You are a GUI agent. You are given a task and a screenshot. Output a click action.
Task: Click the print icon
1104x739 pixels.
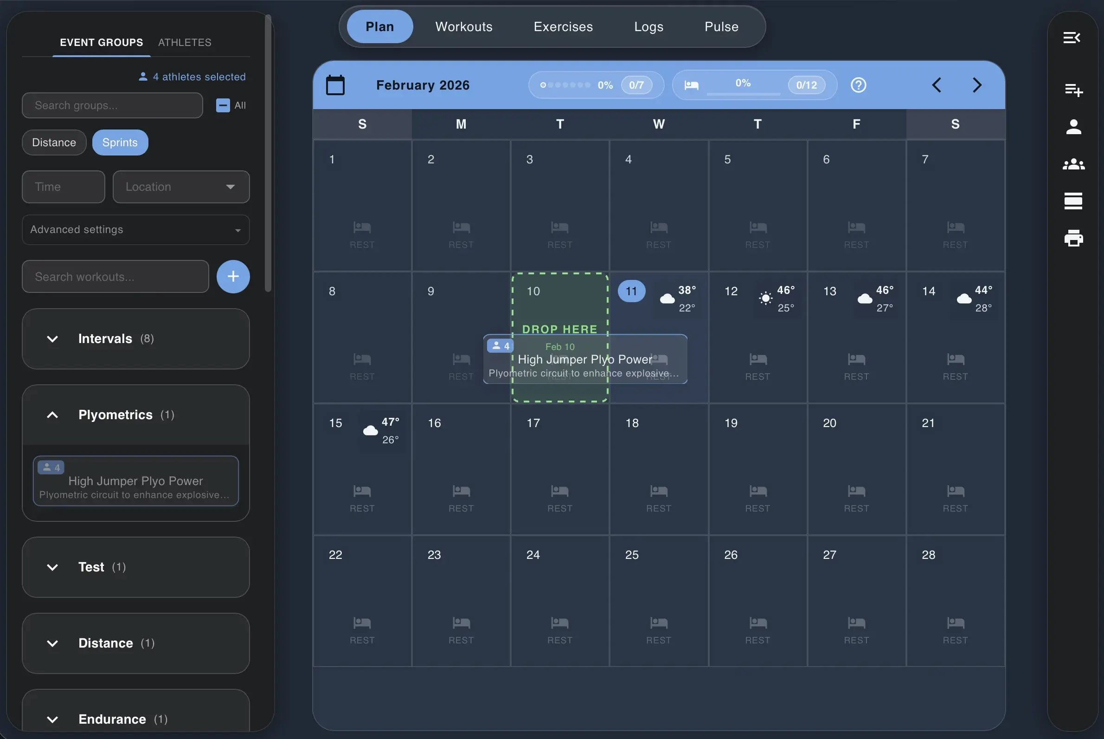point(1073,238)
